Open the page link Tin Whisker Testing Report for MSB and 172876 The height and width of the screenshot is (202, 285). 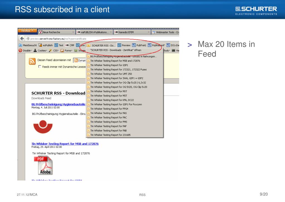[65, 144]
